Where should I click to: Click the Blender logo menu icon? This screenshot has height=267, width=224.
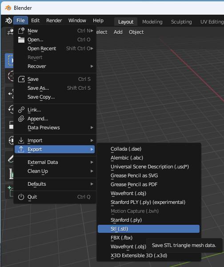(x=8, y=20)
